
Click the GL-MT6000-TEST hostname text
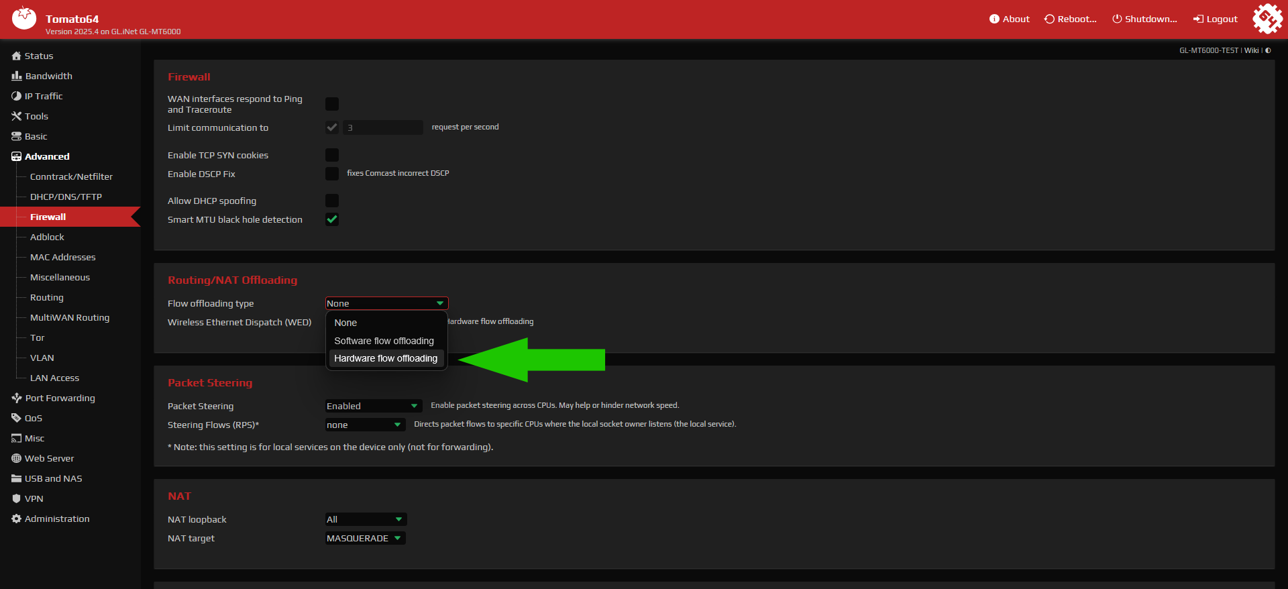(1209, 50)
